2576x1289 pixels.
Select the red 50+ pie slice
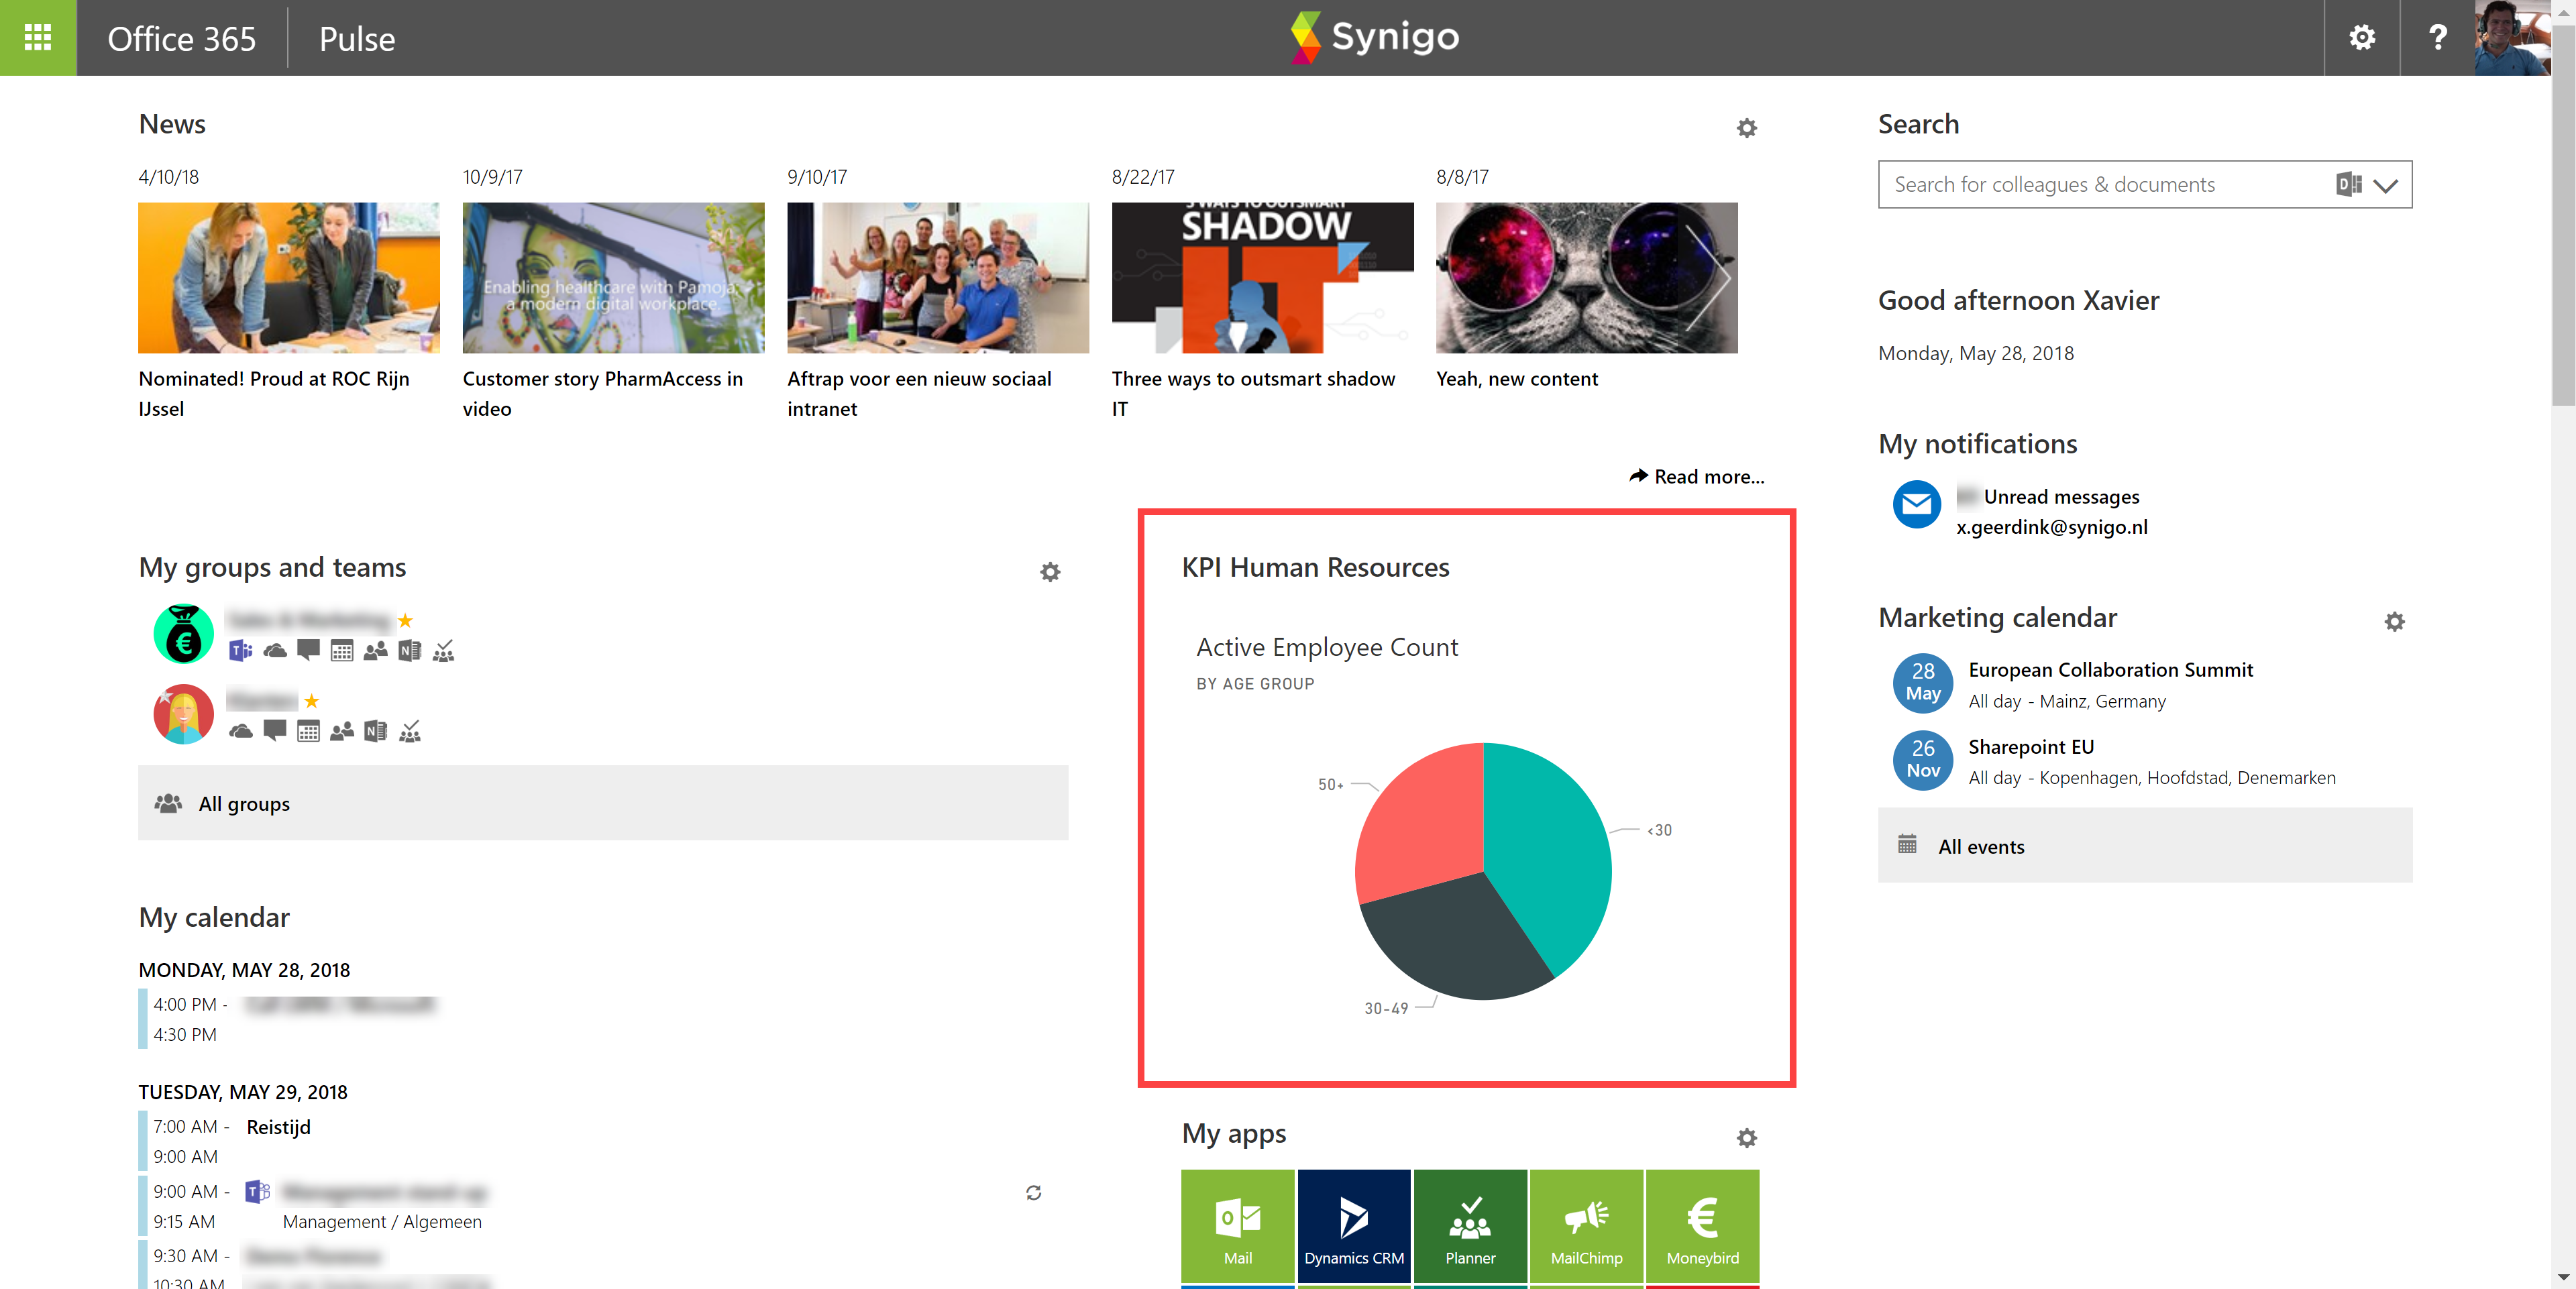tap(1425, 825)
